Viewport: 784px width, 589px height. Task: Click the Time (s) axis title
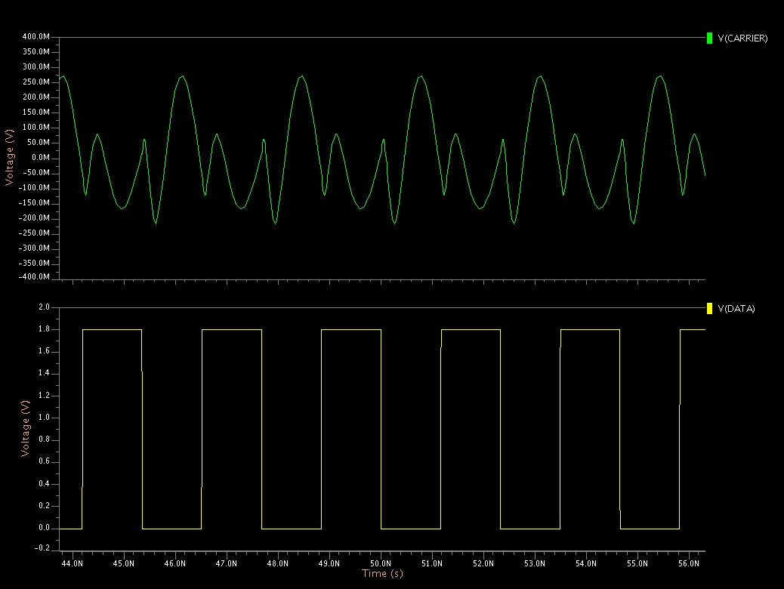pyautogui.click(x=382, y=573)
